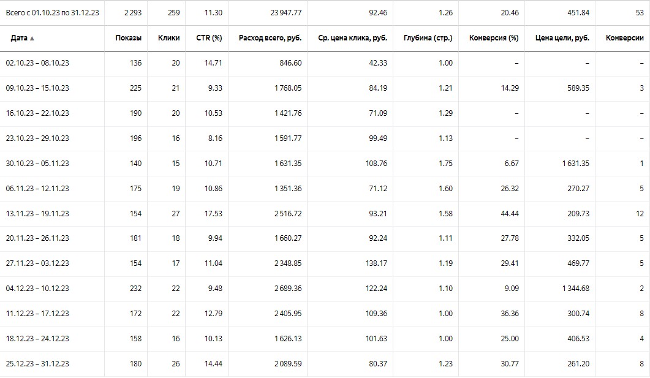Click the Конверсии column header
The height and width of the screenshot is (378, 650).
[624, 38]
